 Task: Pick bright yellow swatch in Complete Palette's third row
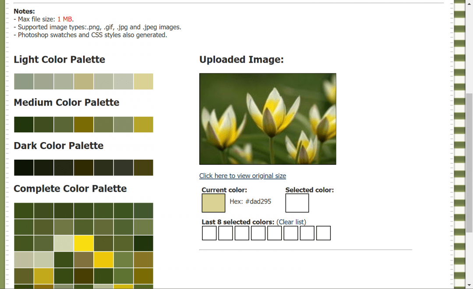84,243
